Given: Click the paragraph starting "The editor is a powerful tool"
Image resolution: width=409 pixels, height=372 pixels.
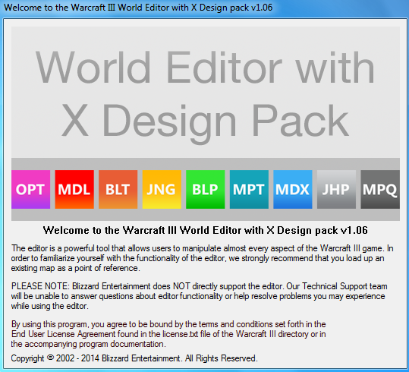Looking at the screenshot, I should 202,258.
